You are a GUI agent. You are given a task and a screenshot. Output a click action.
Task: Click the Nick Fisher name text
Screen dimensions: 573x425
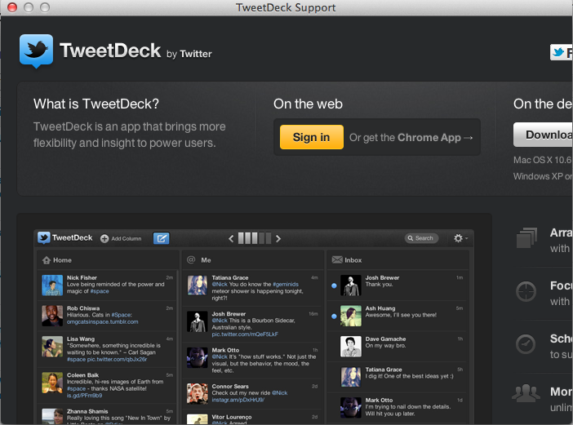point(82,278)
